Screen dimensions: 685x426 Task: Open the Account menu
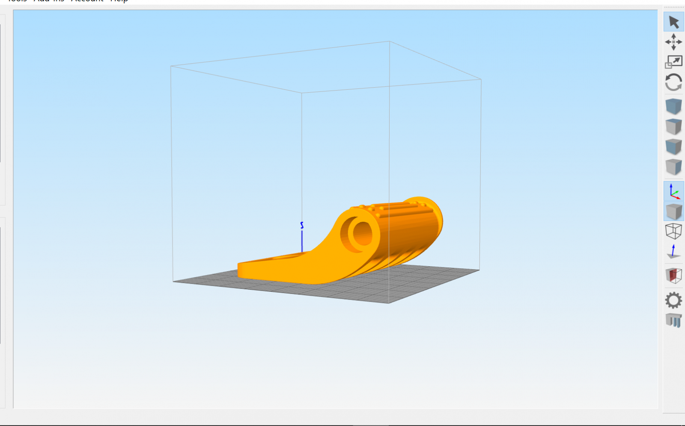click(x=87, y=1)
